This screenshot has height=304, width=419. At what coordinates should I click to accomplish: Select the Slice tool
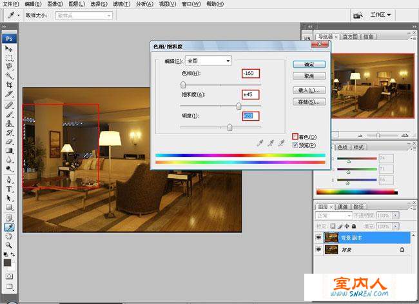[x=9, y=94]
